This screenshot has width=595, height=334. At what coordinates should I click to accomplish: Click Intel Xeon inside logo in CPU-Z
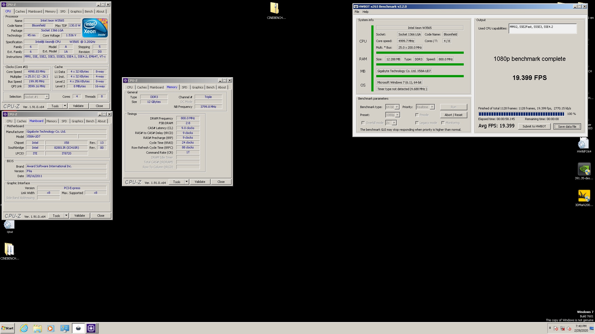tap(95, 28)
